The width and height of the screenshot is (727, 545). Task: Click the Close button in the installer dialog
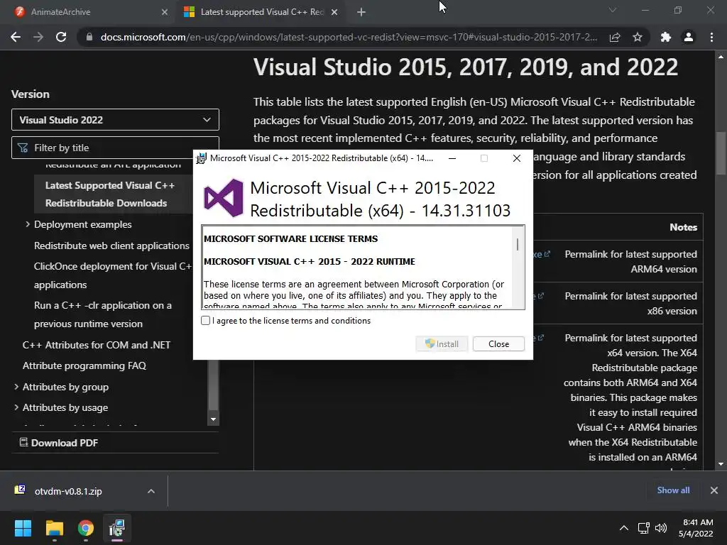click(x=498, y=344)
